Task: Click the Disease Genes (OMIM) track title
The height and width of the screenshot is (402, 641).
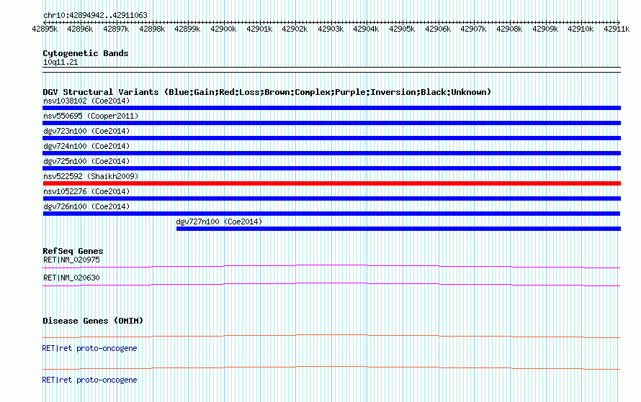Action: 93,321
